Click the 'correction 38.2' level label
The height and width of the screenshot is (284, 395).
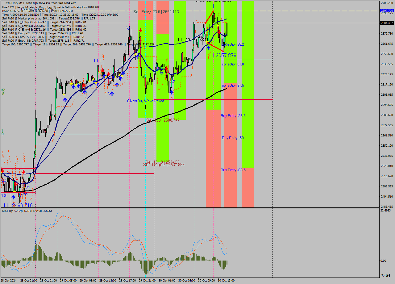[233, 44]
